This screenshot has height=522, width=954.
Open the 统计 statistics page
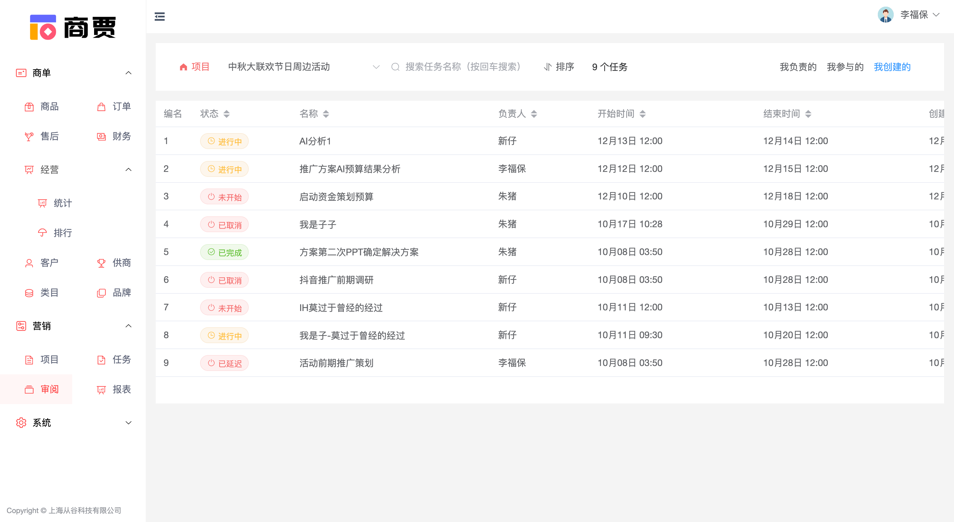pos(62,203)
